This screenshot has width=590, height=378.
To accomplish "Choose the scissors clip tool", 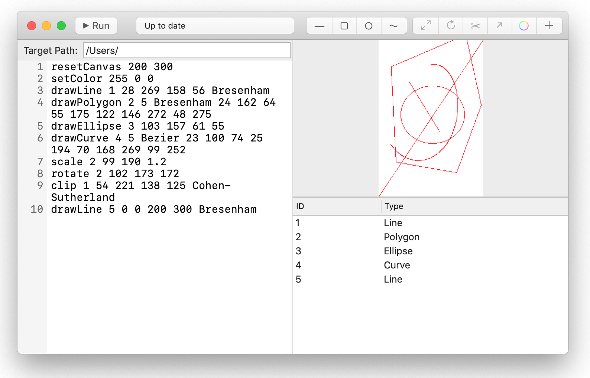I will click(475, 26).
